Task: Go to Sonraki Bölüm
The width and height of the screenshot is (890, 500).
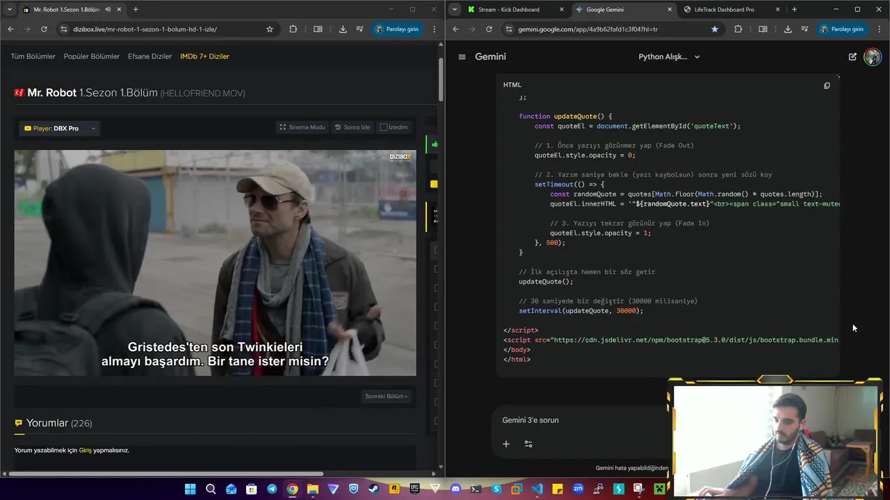Action: coord(386,396)
